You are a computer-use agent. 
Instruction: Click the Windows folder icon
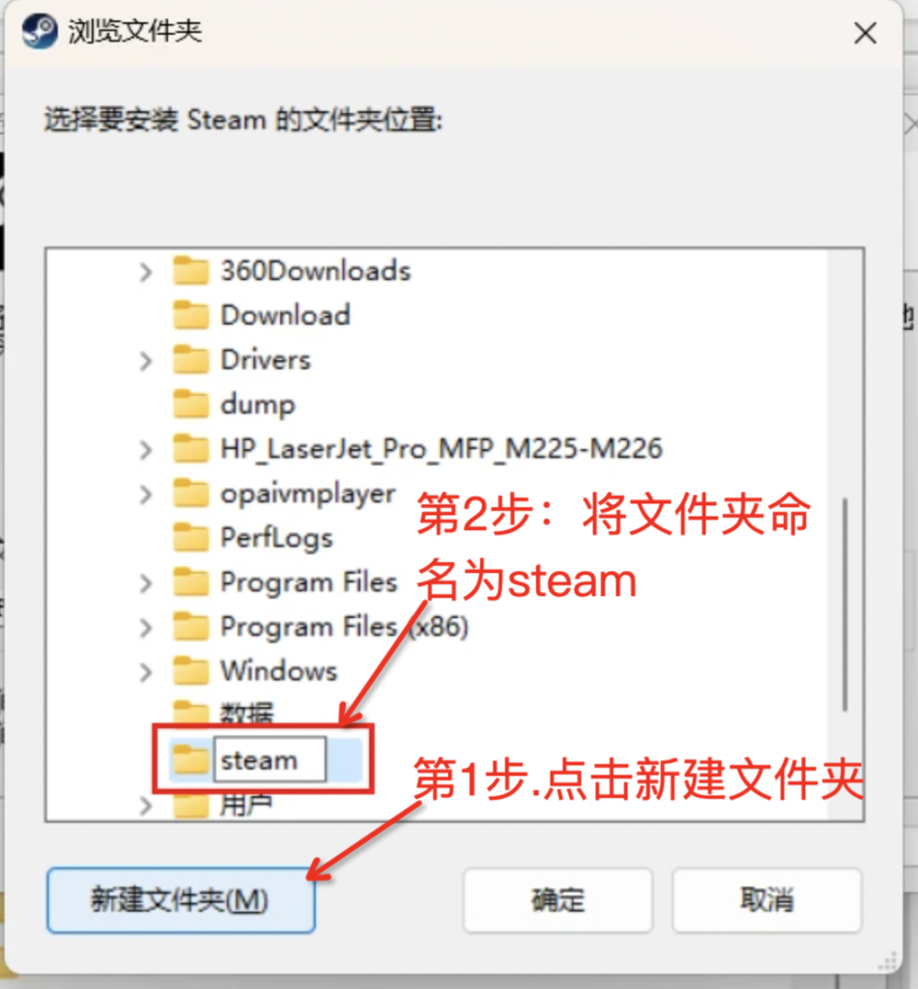point(190,670)
